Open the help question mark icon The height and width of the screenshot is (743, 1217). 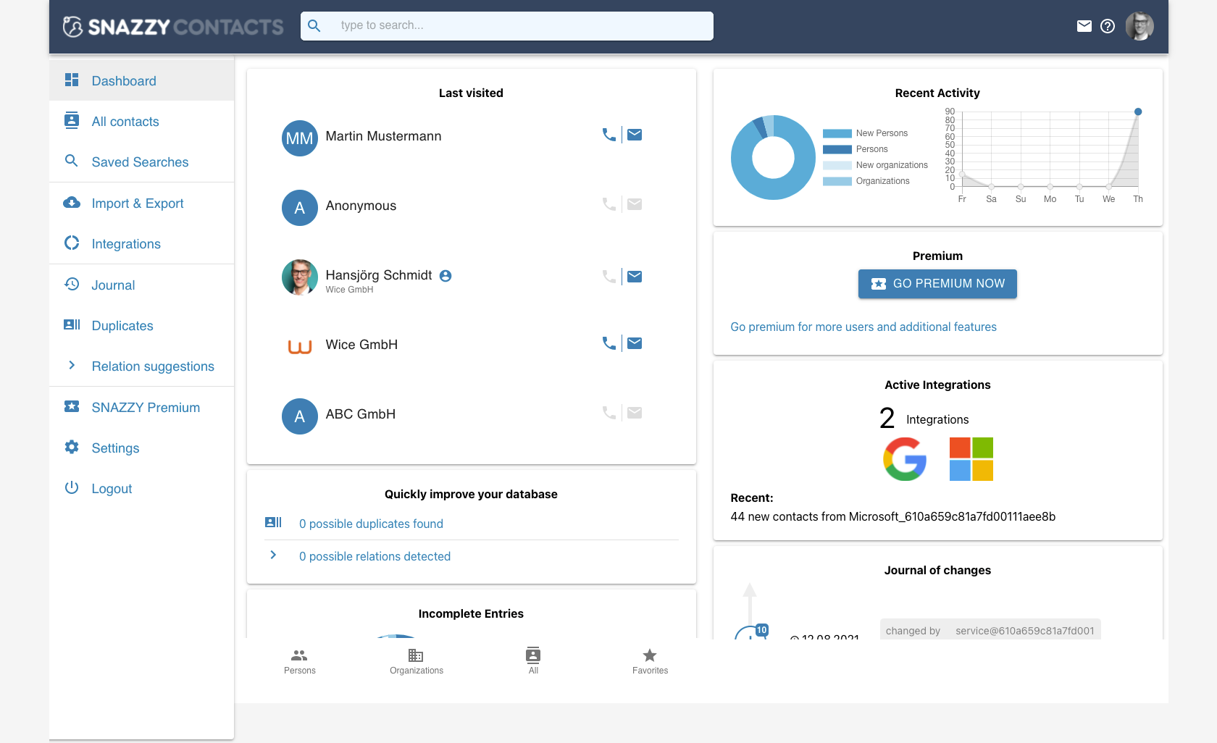(x=1107, y=26)
